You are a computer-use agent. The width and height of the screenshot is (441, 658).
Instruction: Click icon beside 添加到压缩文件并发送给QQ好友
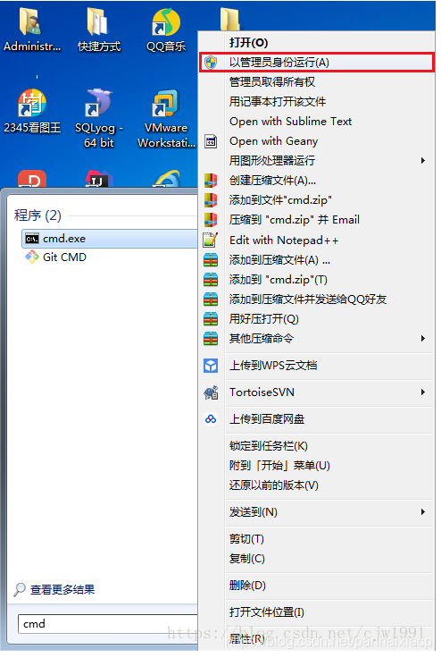(212, 301)
